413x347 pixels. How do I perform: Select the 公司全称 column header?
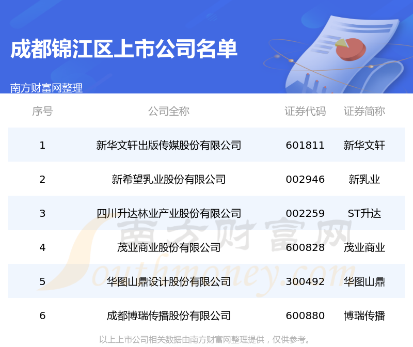point(169,111)
